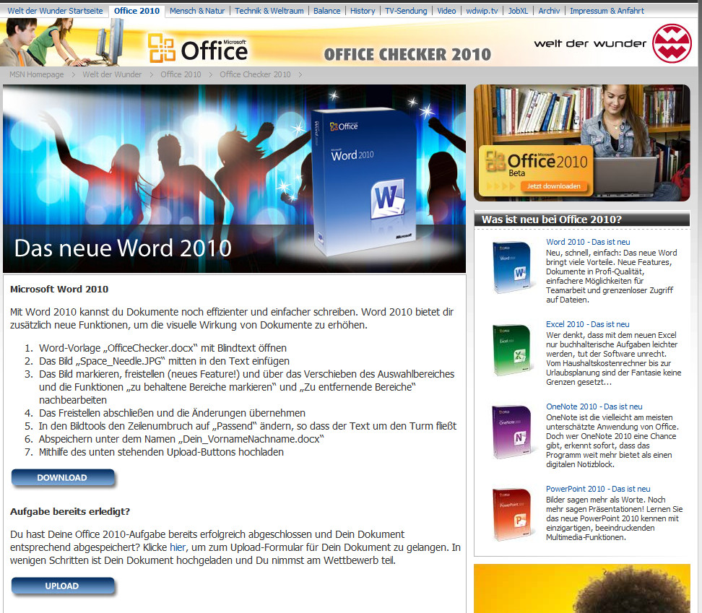Click the Office 2010 Beta logo in ad
The width and height of the screenshot is (702, 613).
[537, 164]
